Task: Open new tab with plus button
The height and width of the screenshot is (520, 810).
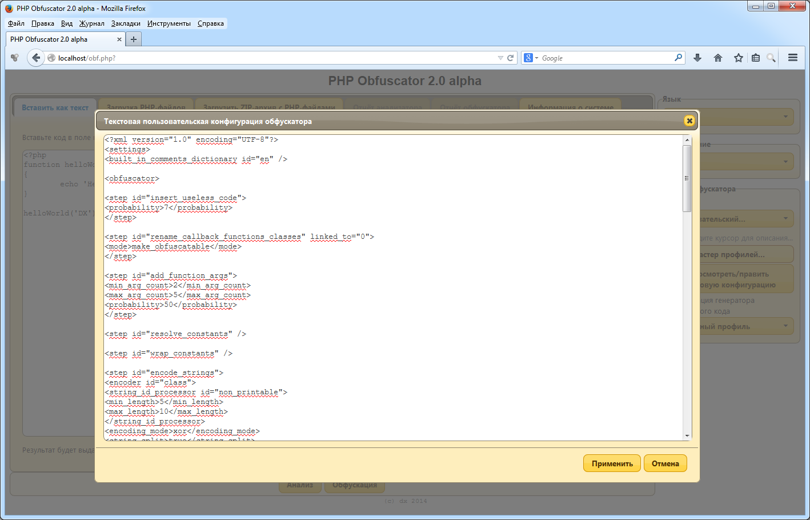Action: click(x=133, y=39)
